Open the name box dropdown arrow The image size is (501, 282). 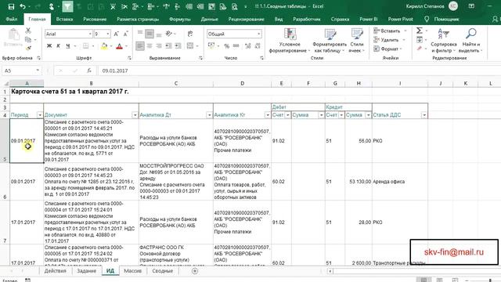(38, 70)
